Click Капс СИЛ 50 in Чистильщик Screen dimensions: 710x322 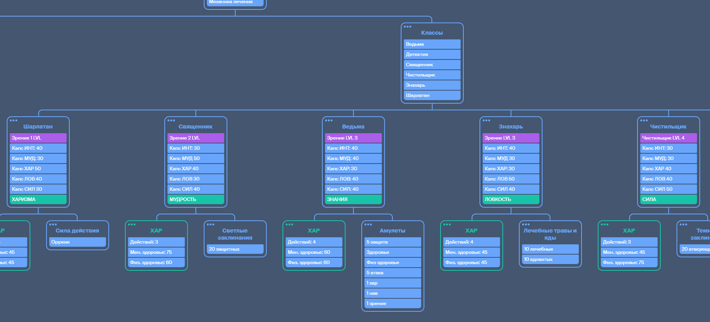[x=668, y=189]
